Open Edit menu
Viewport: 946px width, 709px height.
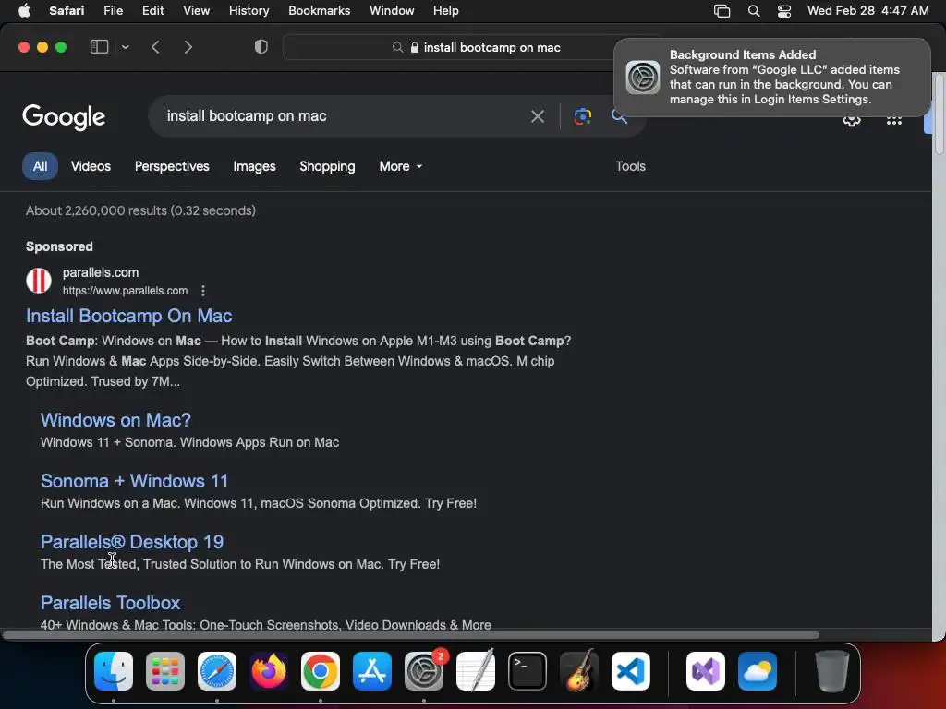tap(152, 11)
